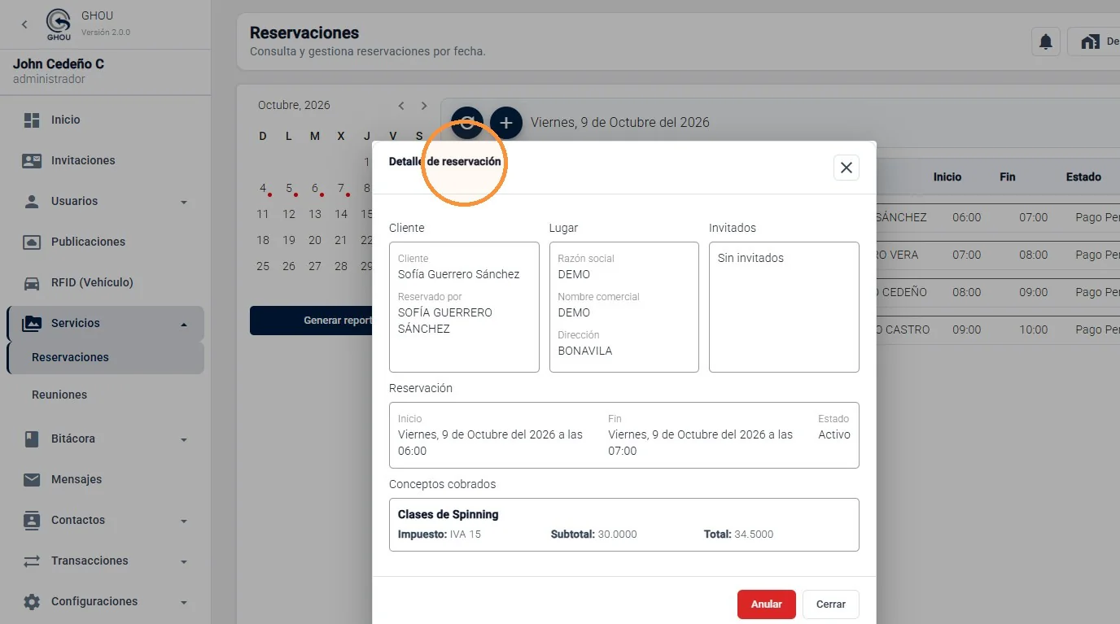The width and height of the screenshot is (1120, 624).
Task: Click the Mensajes envelope icon
Action: 32,479
